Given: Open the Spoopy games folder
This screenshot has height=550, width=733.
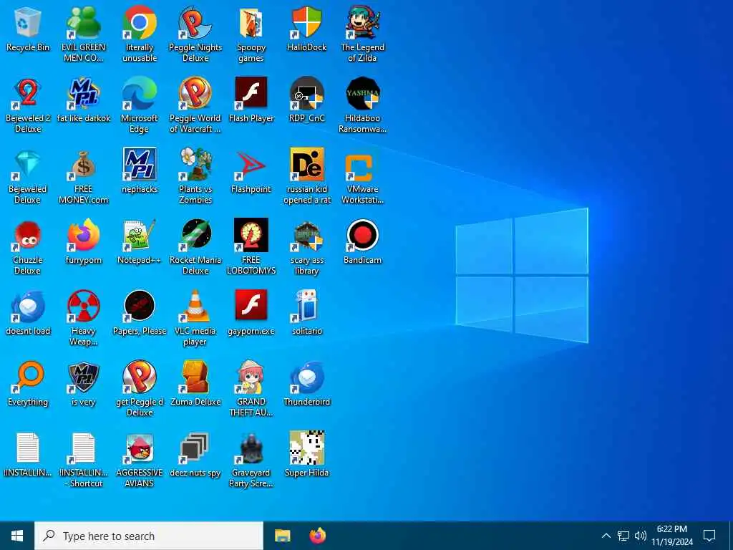Looking at the screenshot, I should (251, 23).
